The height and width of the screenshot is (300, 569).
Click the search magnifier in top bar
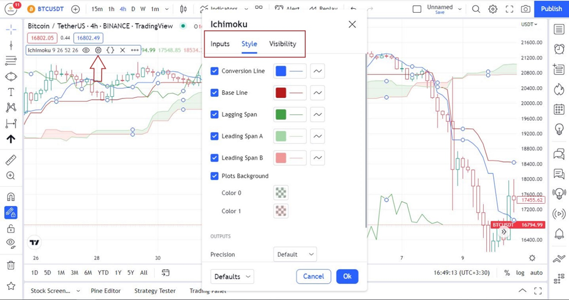(476, 9)
